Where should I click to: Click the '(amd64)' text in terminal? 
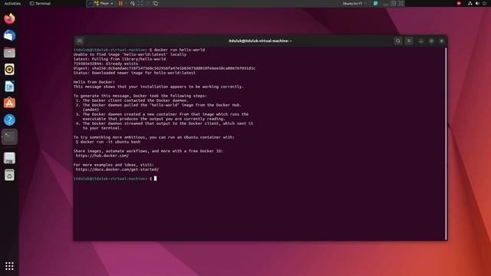pos(91,110)
